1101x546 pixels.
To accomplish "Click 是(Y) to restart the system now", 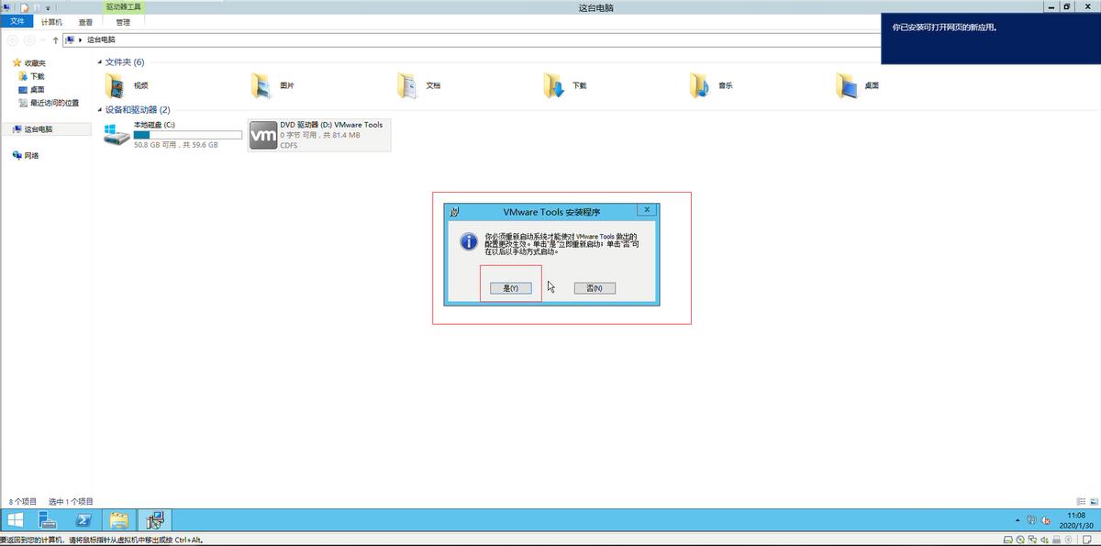I will coord(511,287).
